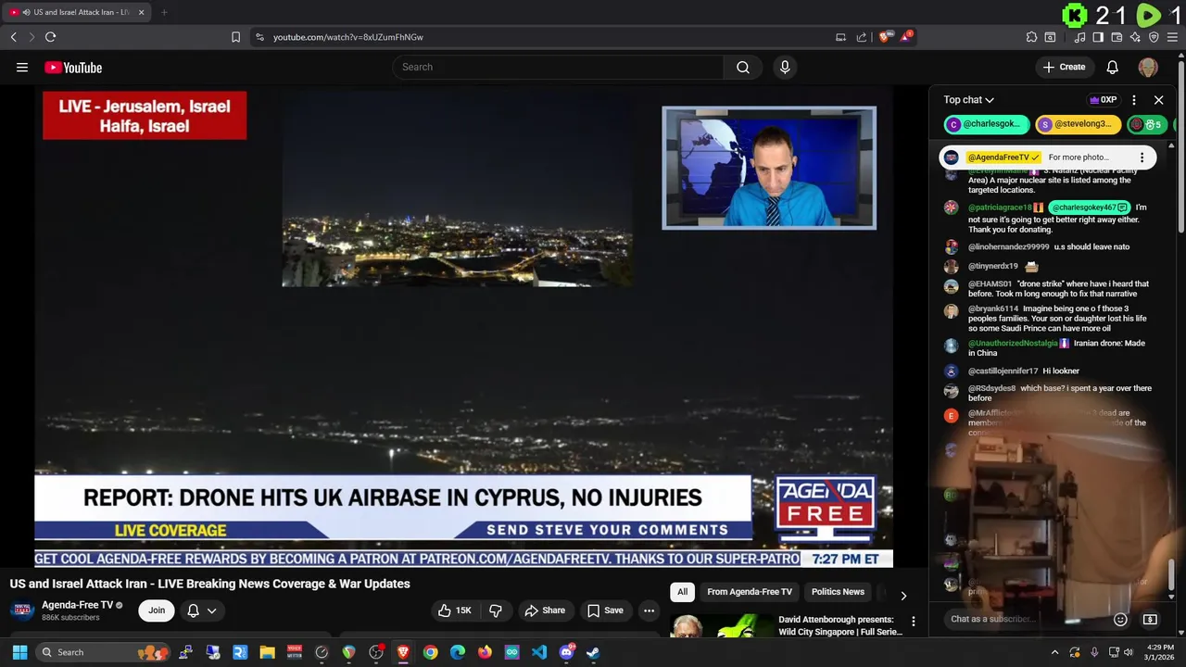Like the video (15K thumbs up)

456,610
